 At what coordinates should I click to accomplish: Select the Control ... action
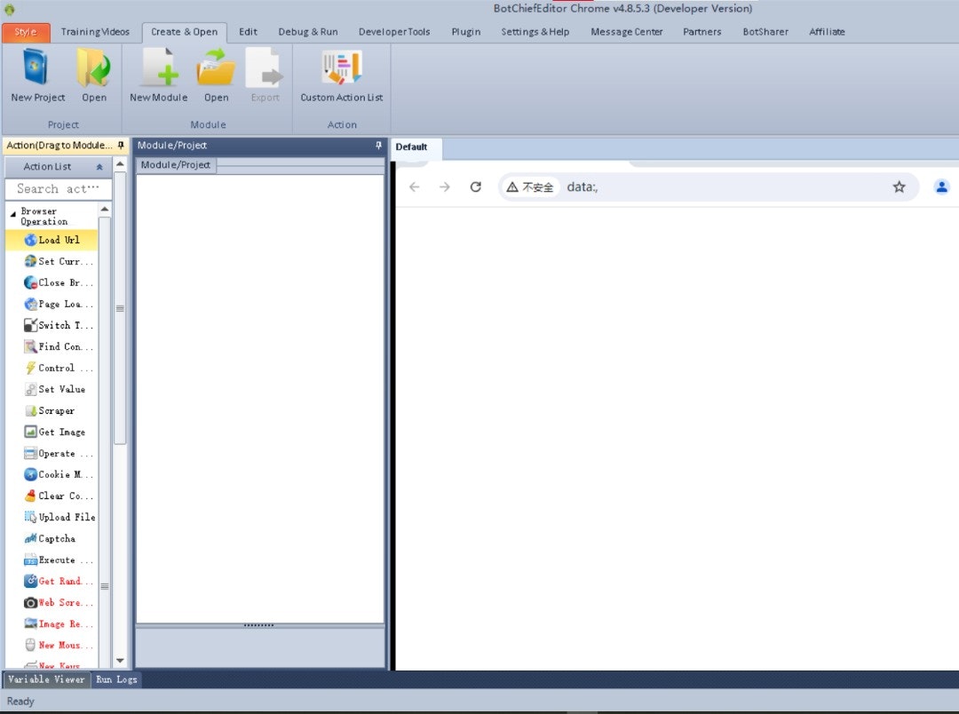(x=58, y=368)
